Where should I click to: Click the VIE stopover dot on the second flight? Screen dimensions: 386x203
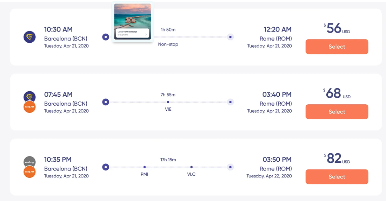point(168,102)
